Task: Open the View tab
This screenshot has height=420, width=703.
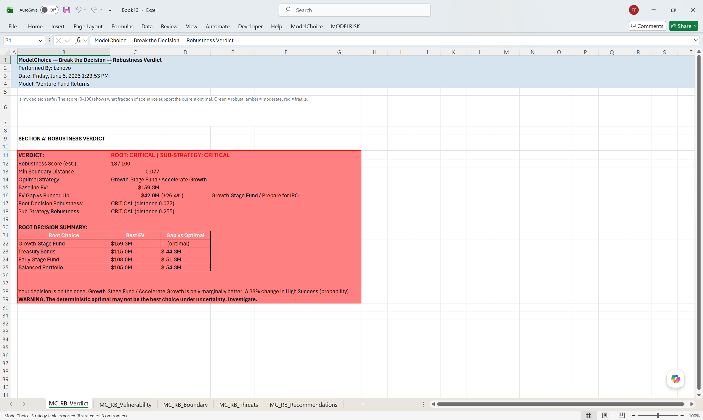Action: coord(191,26)
